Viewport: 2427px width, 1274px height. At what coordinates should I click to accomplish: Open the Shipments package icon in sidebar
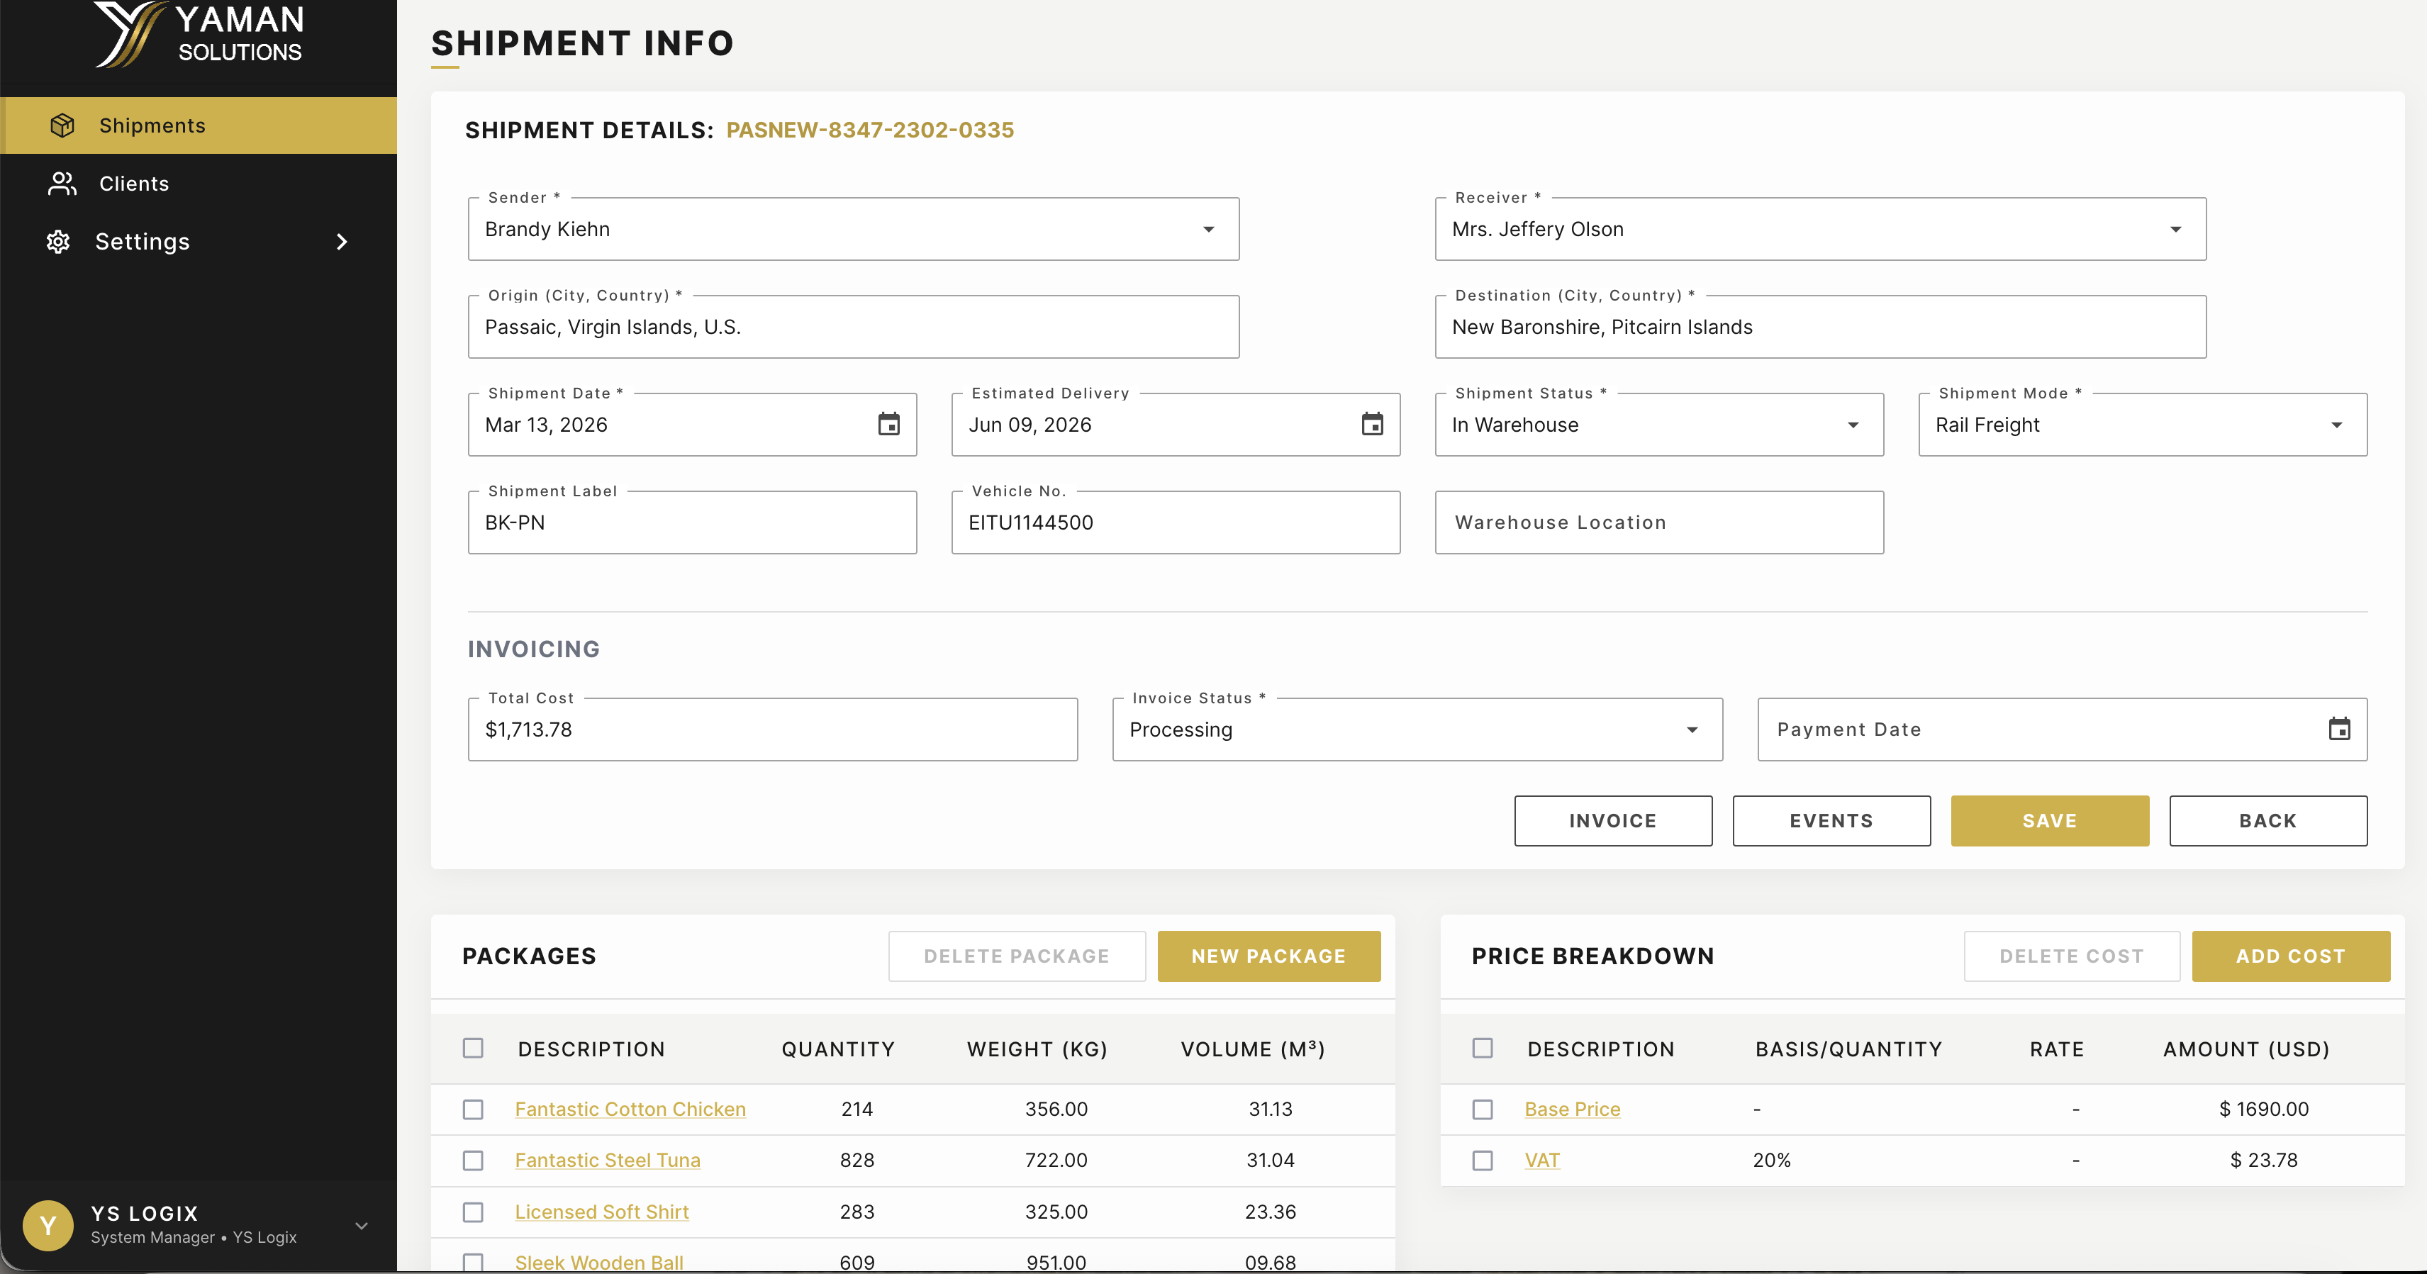(62, 125)
